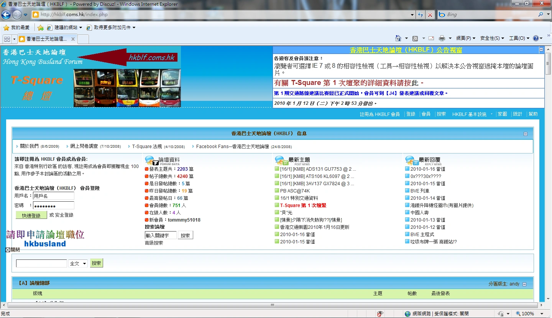This screenshot has height=318, width=552.
Task: Click 註冊為 HKBLF 會員 register link
Action: (379, 114)
